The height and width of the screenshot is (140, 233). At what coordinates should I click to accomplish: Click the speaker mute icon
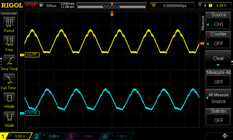click(225, 136)
